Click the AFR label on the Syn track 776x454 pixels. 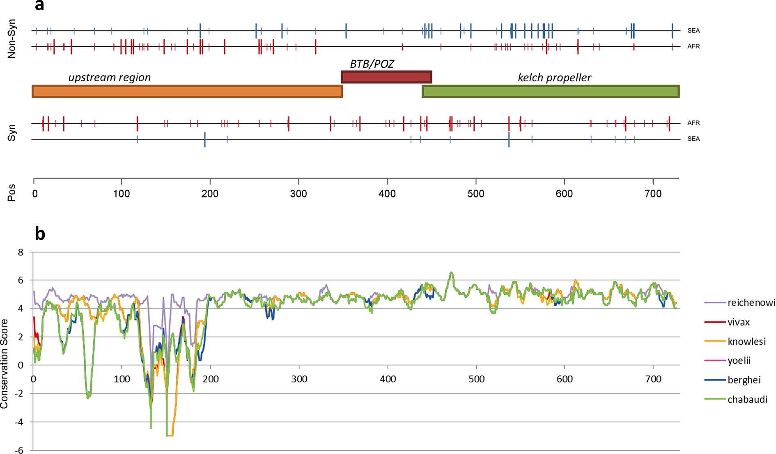tap(693, 123)
